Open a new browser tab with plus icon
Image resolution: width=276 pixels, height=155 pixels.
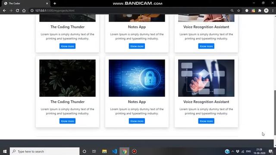click(55, 3)
